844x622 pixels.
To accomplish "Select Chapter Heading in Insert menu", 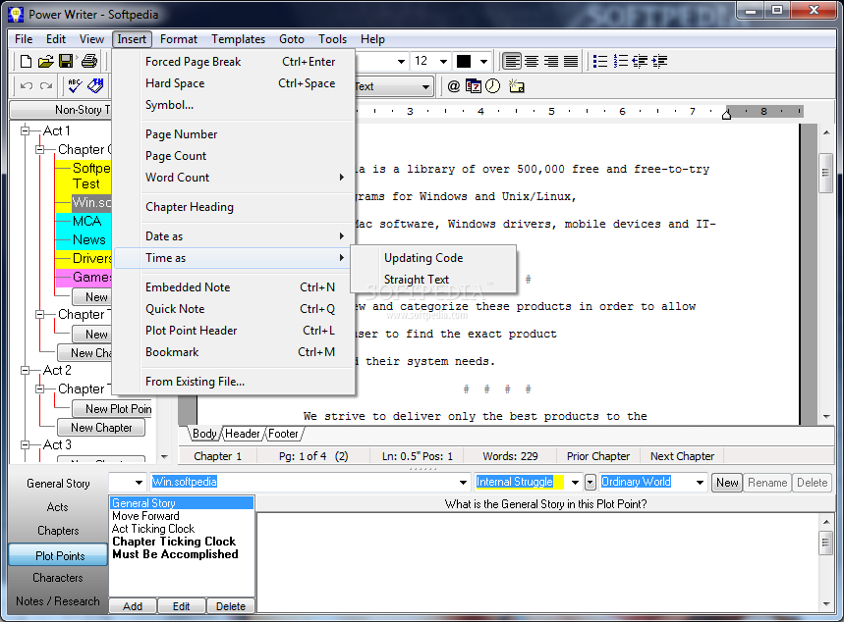I will (234, 207).
